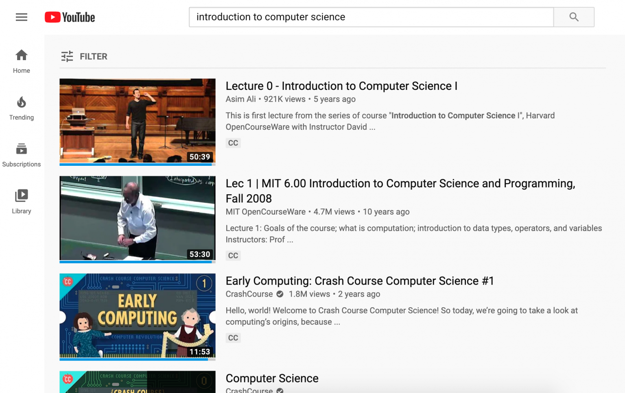Click the search box with query text
Viewport: 625px width, 393px height.
click(x=371, y=17)
